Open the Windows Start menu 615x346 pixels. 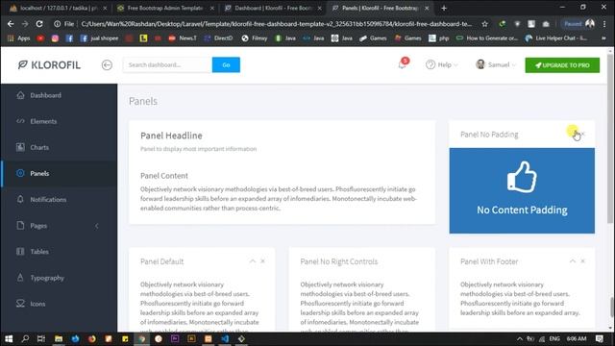[9, 338]
